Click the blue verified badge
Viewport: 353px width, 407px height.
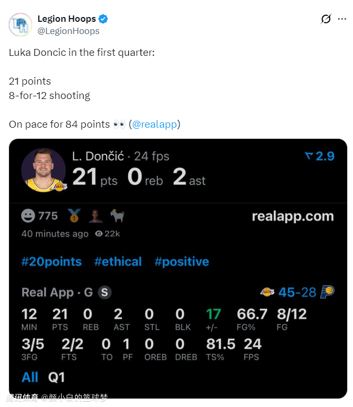(x=103, y=19)
